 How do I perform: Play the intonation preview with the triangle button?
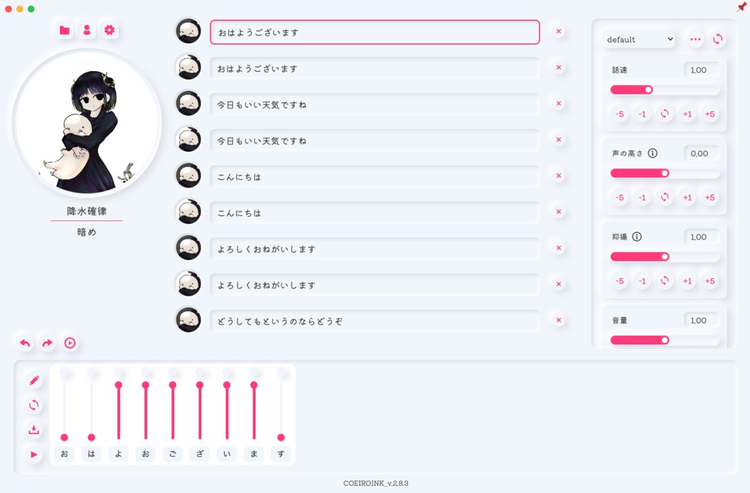(x=33, y=455)
